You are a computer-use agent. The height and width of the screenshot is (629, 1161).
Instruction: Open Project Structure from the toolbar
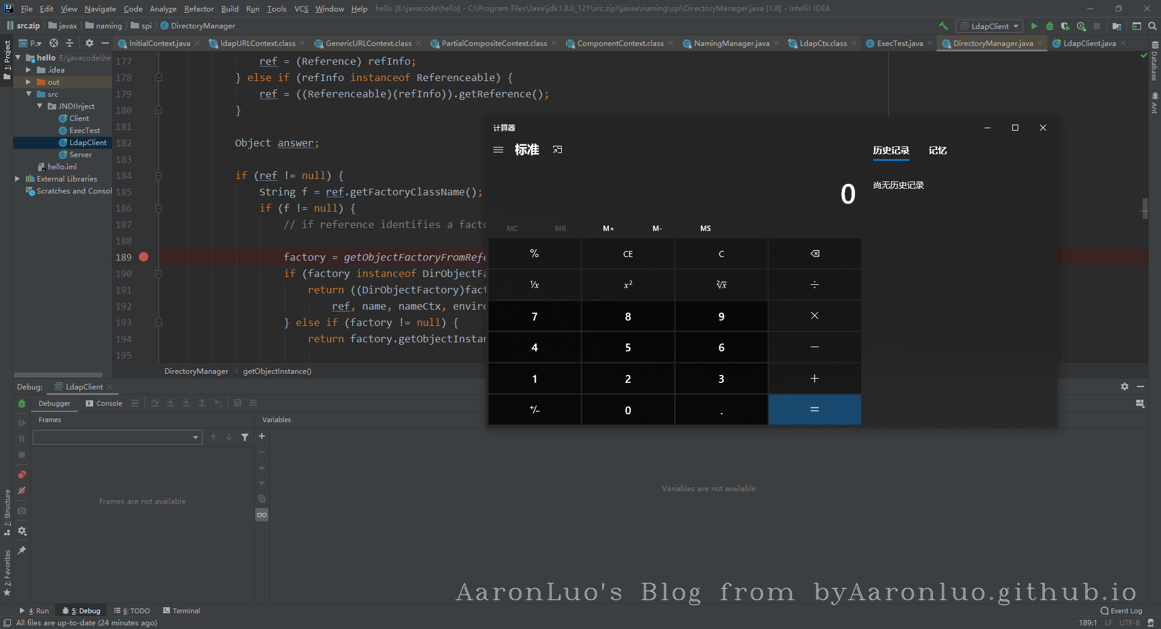pos(1117,26)
